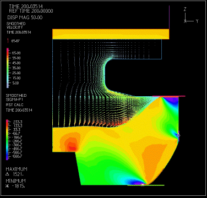Select the maximum stress triangle marker on plot
Image resolution: width=207 pixels, height=198 pixels.
[x=178, y=135]
